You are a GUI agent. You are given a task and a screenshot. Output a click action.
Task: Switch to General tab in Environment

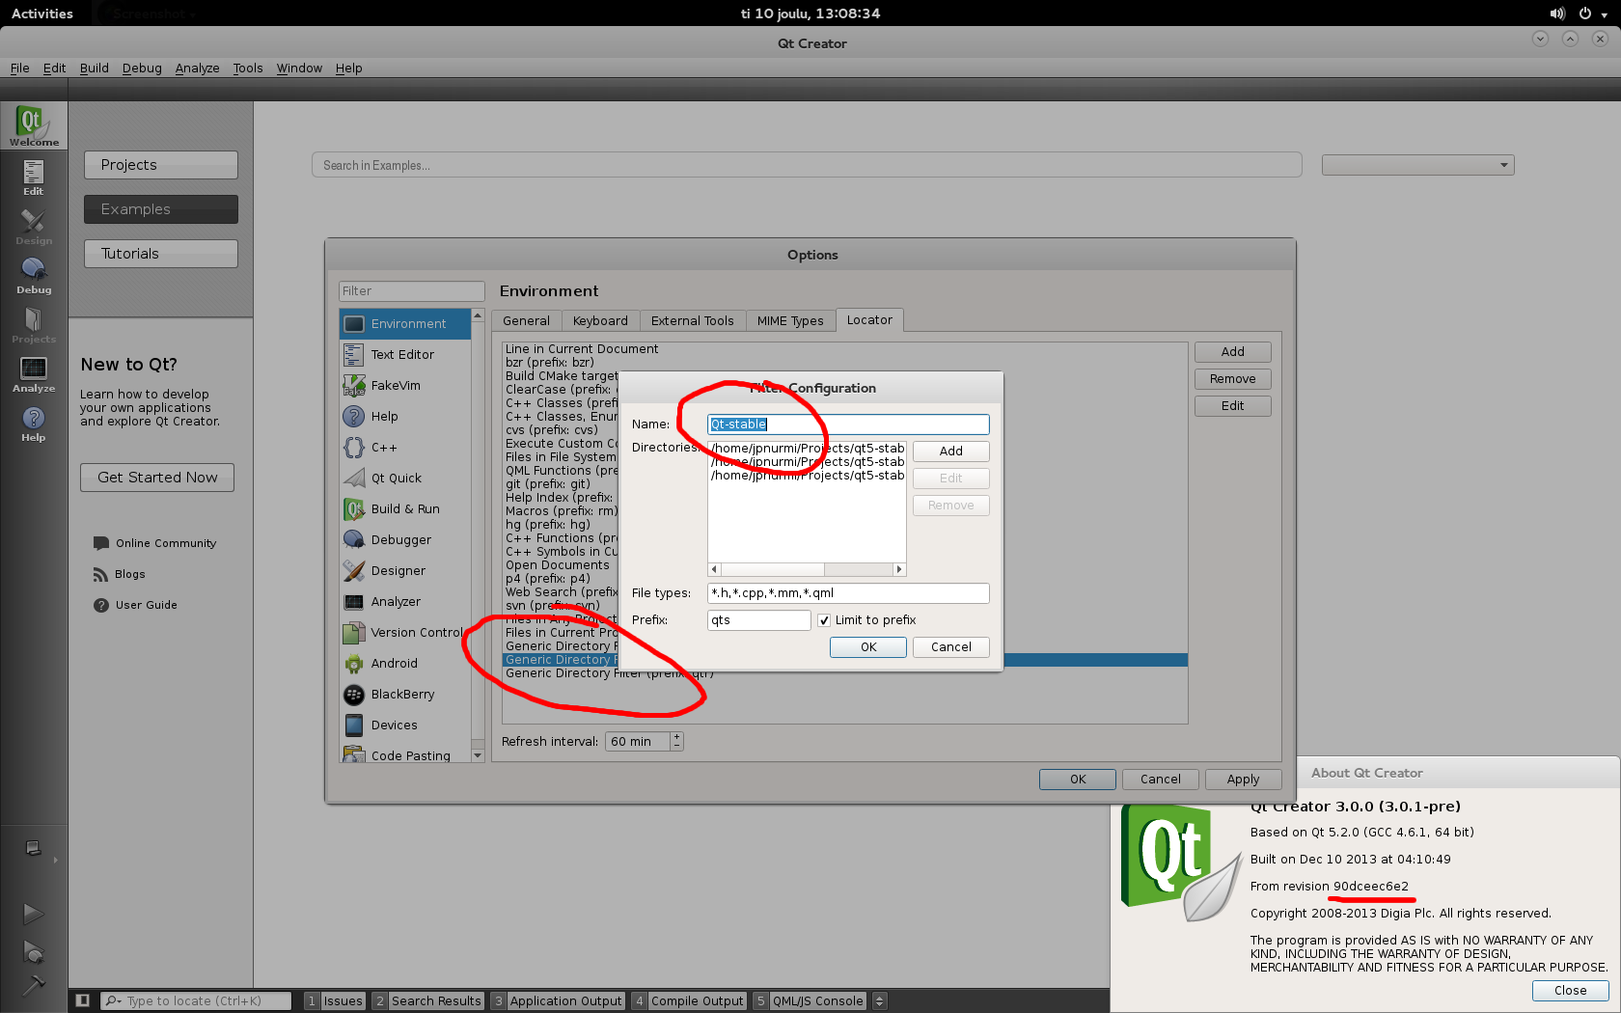click(x=526, y=321)
